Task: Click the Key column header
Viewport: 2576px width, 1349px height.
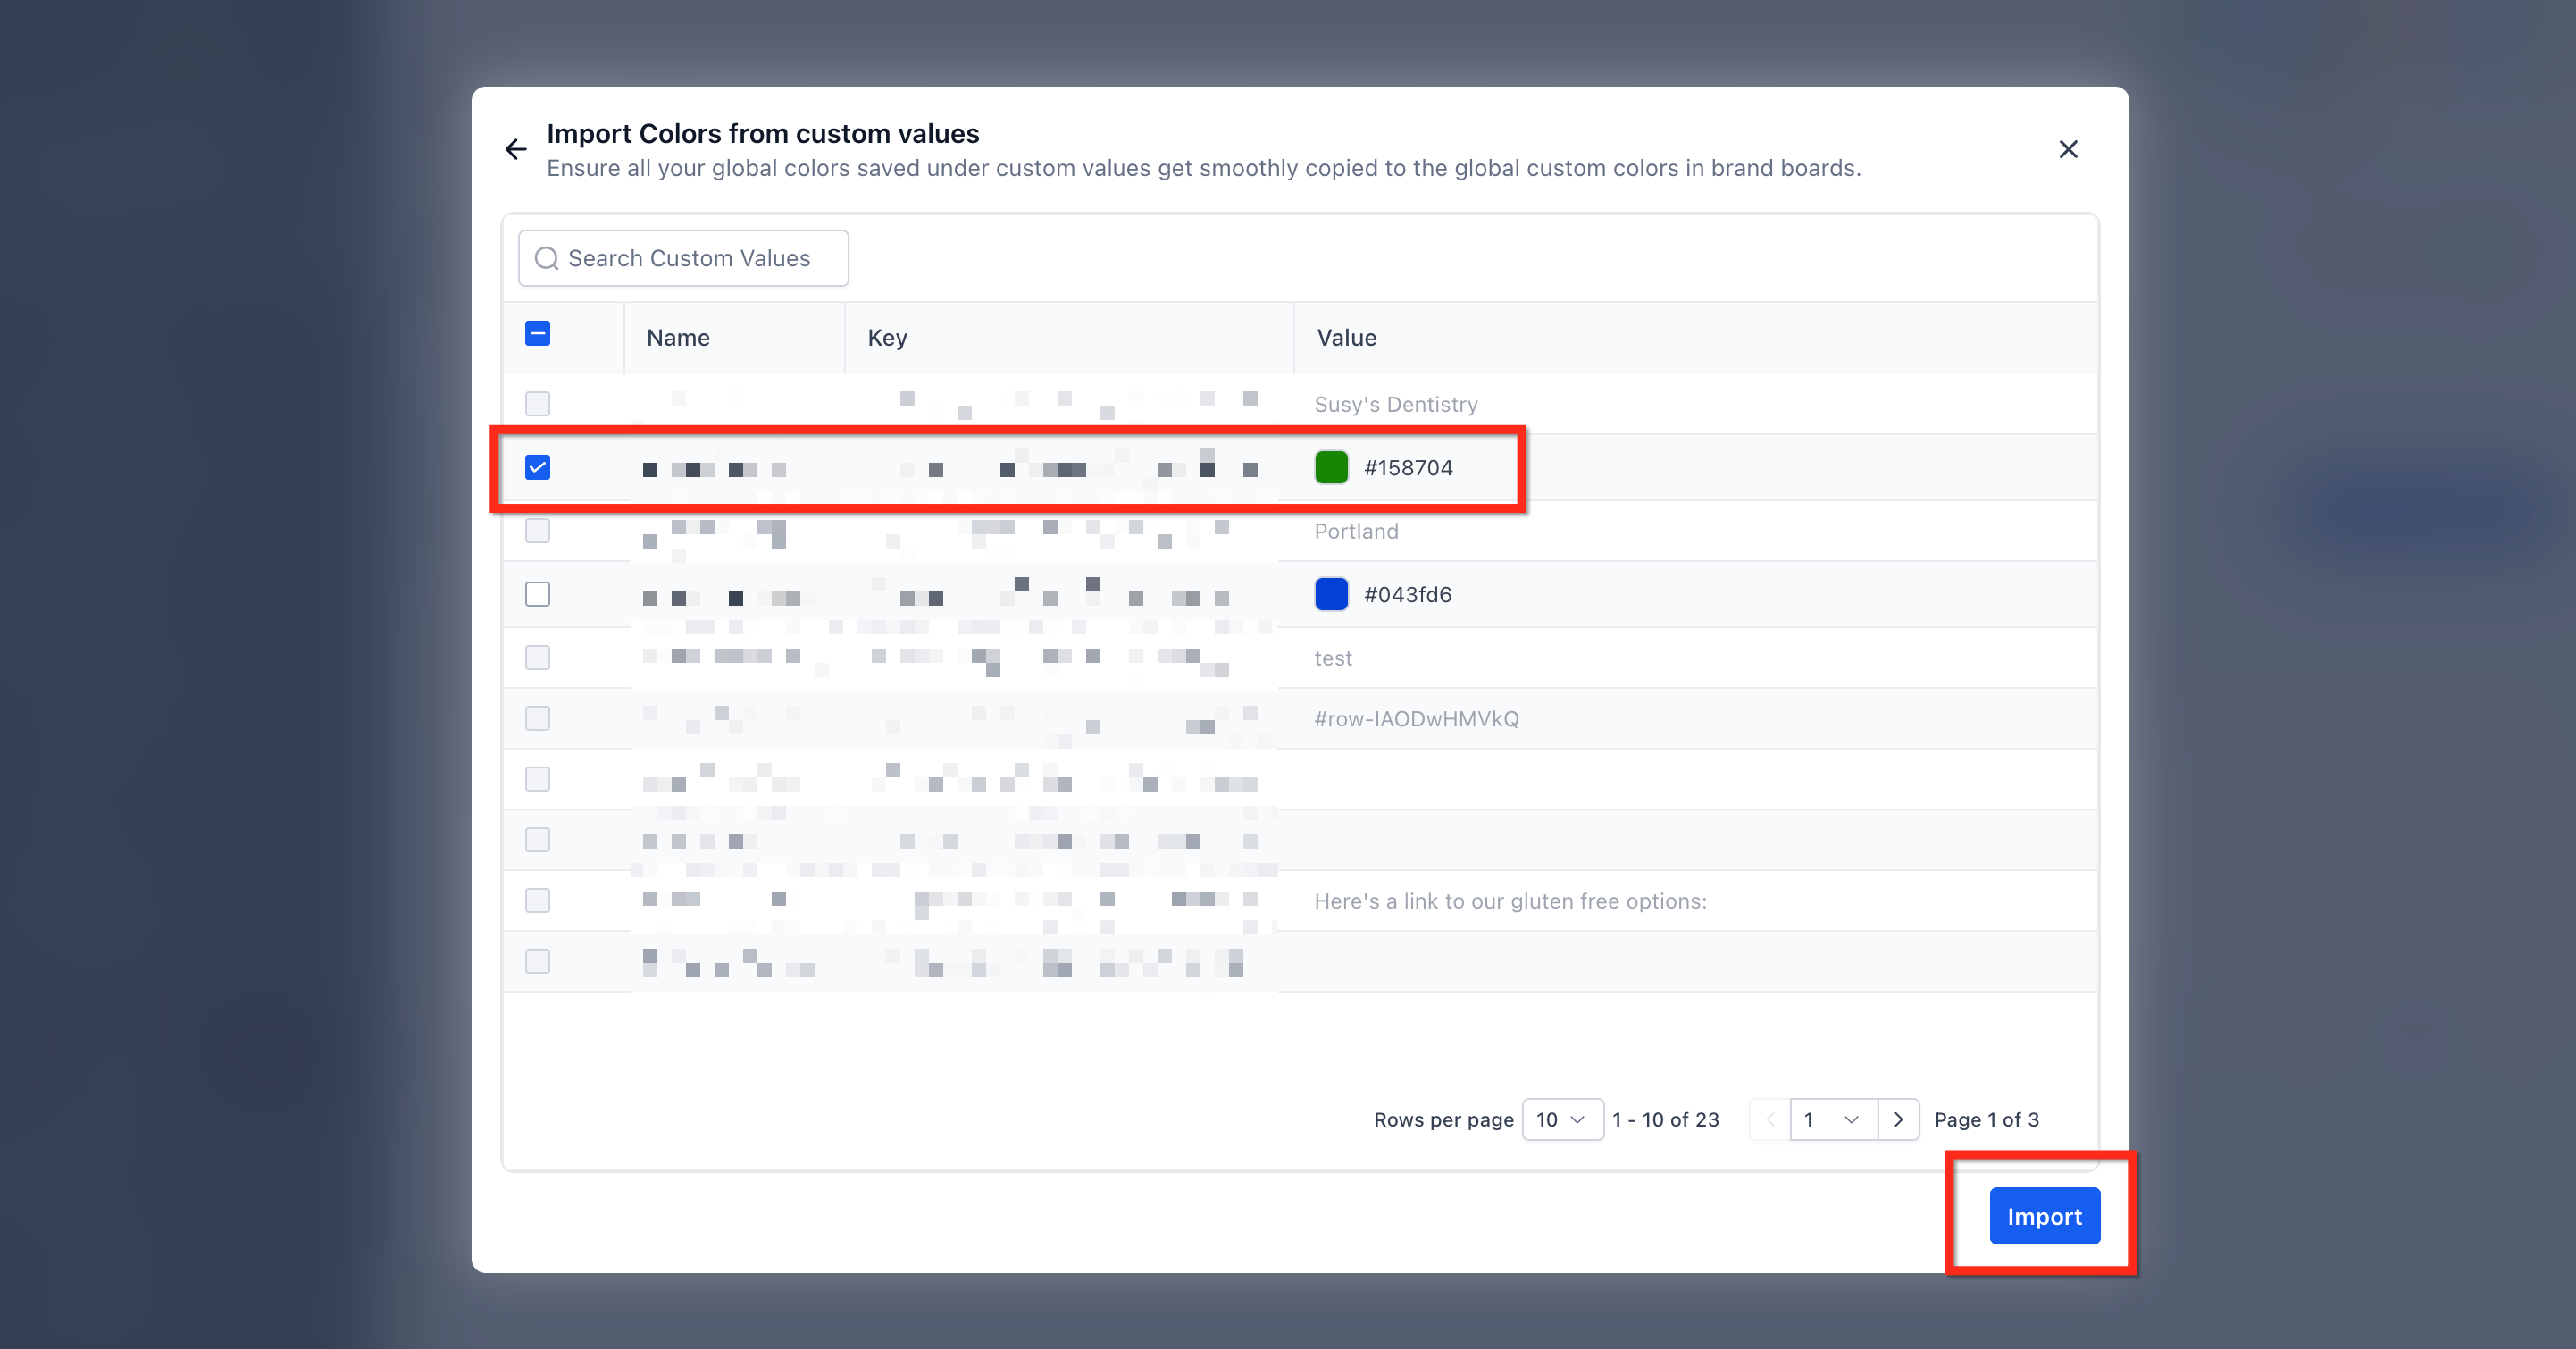Action: [x=887, y=338]
